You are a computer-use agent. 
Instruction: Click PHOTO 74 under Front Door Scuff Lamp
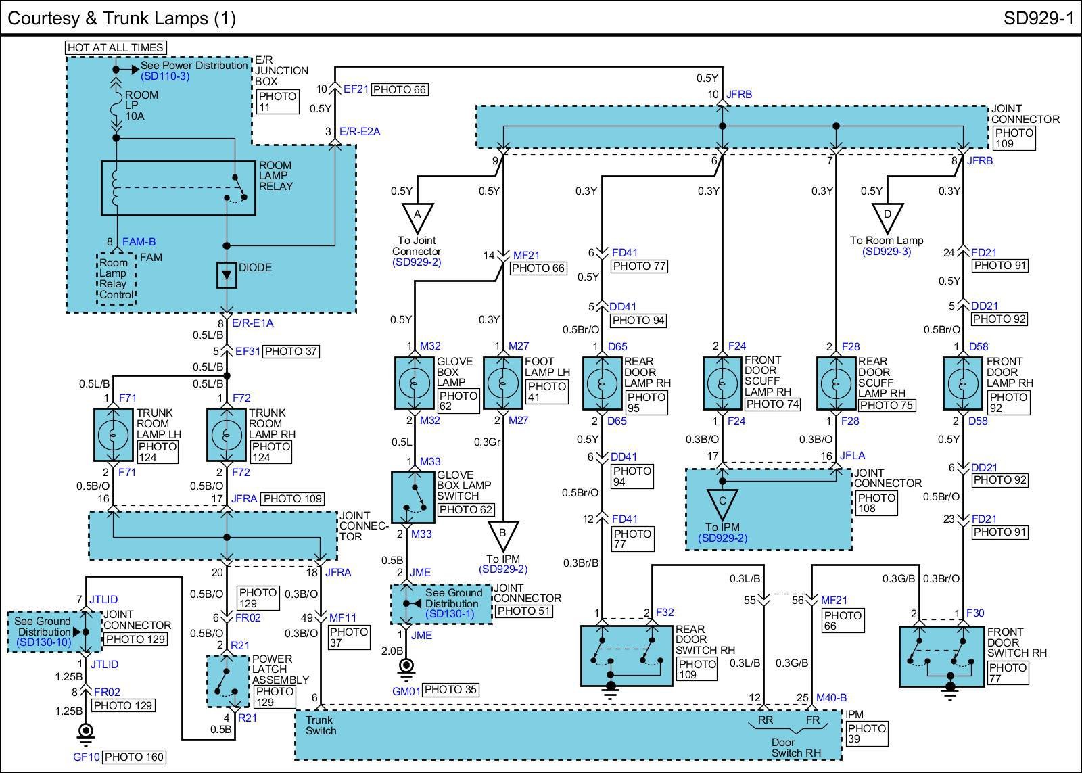tap(772, 404)
